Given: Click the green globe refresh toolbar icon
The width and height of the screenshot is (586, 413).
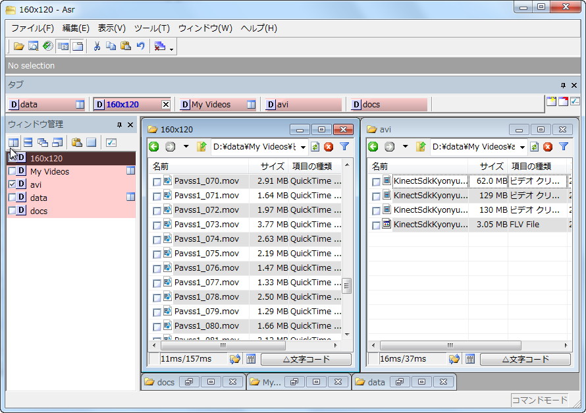Looking at the screenshot, I should click(48, 46).
